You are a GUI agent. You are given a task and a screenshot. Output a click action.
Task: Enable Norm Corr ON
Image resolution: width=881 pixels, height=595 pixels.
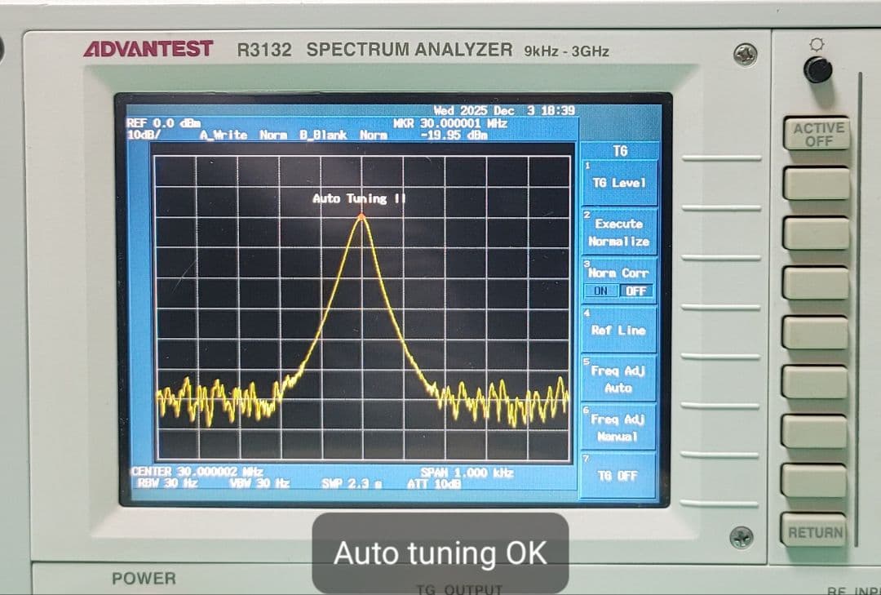601,291
